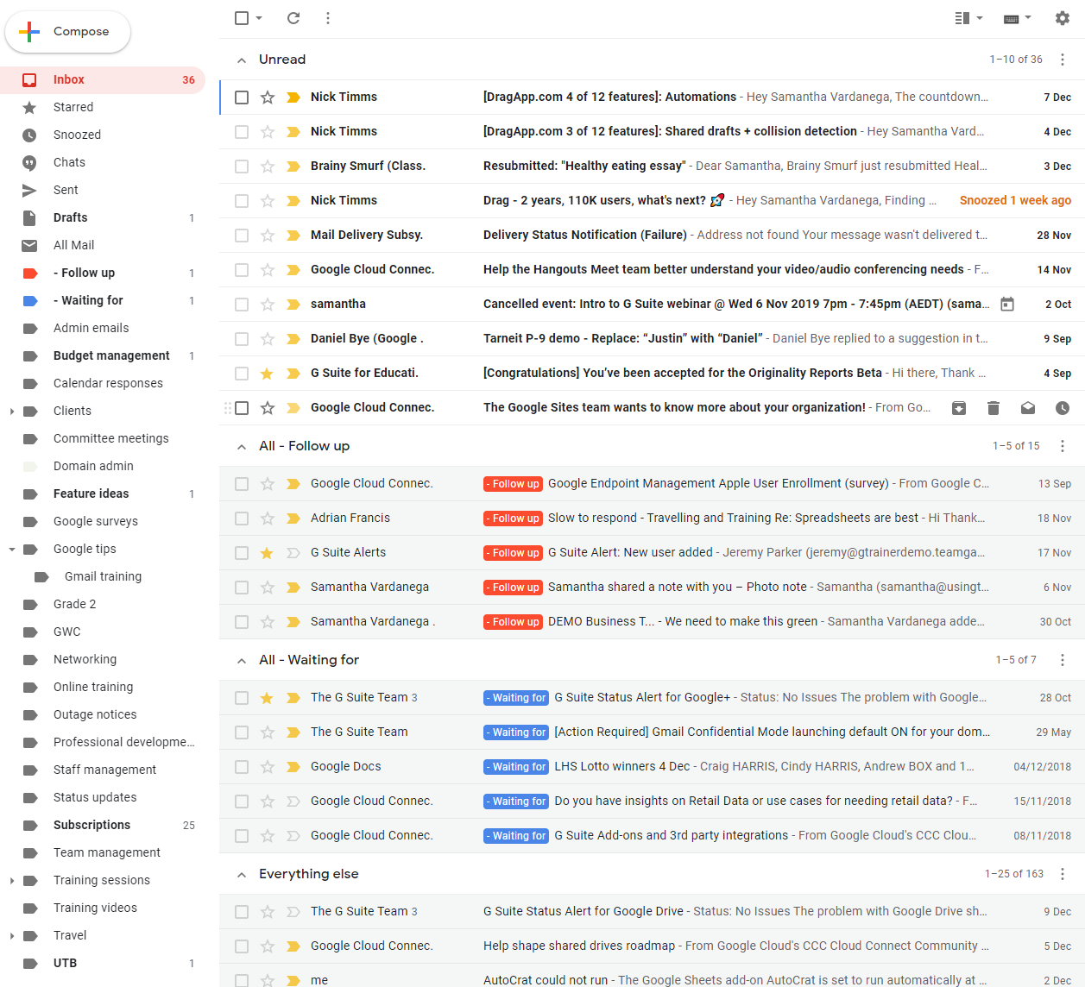
Task: Unstar the G Suite for Educati. email
Action: (268, 374)
